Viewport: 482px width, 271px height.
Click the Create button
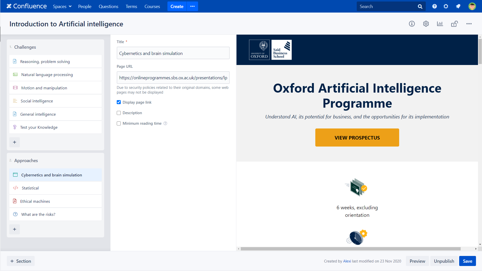tap(177, 6)
